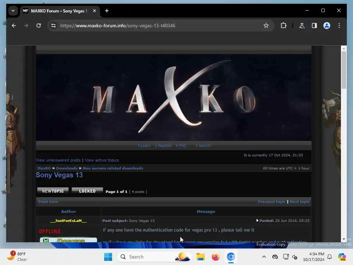Click the NEWTOPIC button
This screenshot has height=265, width=353.
point(53,191)
